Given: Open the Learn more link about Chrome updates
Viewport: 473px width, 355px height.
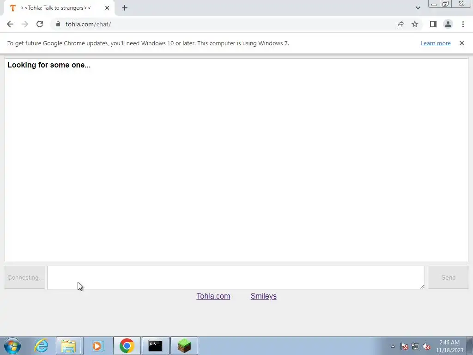Looking at the screenshot, I should point(436,43).
